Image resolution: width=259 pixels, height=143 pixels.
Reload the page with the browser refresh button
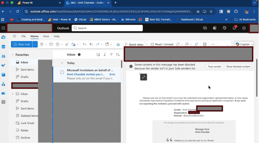pos(17,12)
